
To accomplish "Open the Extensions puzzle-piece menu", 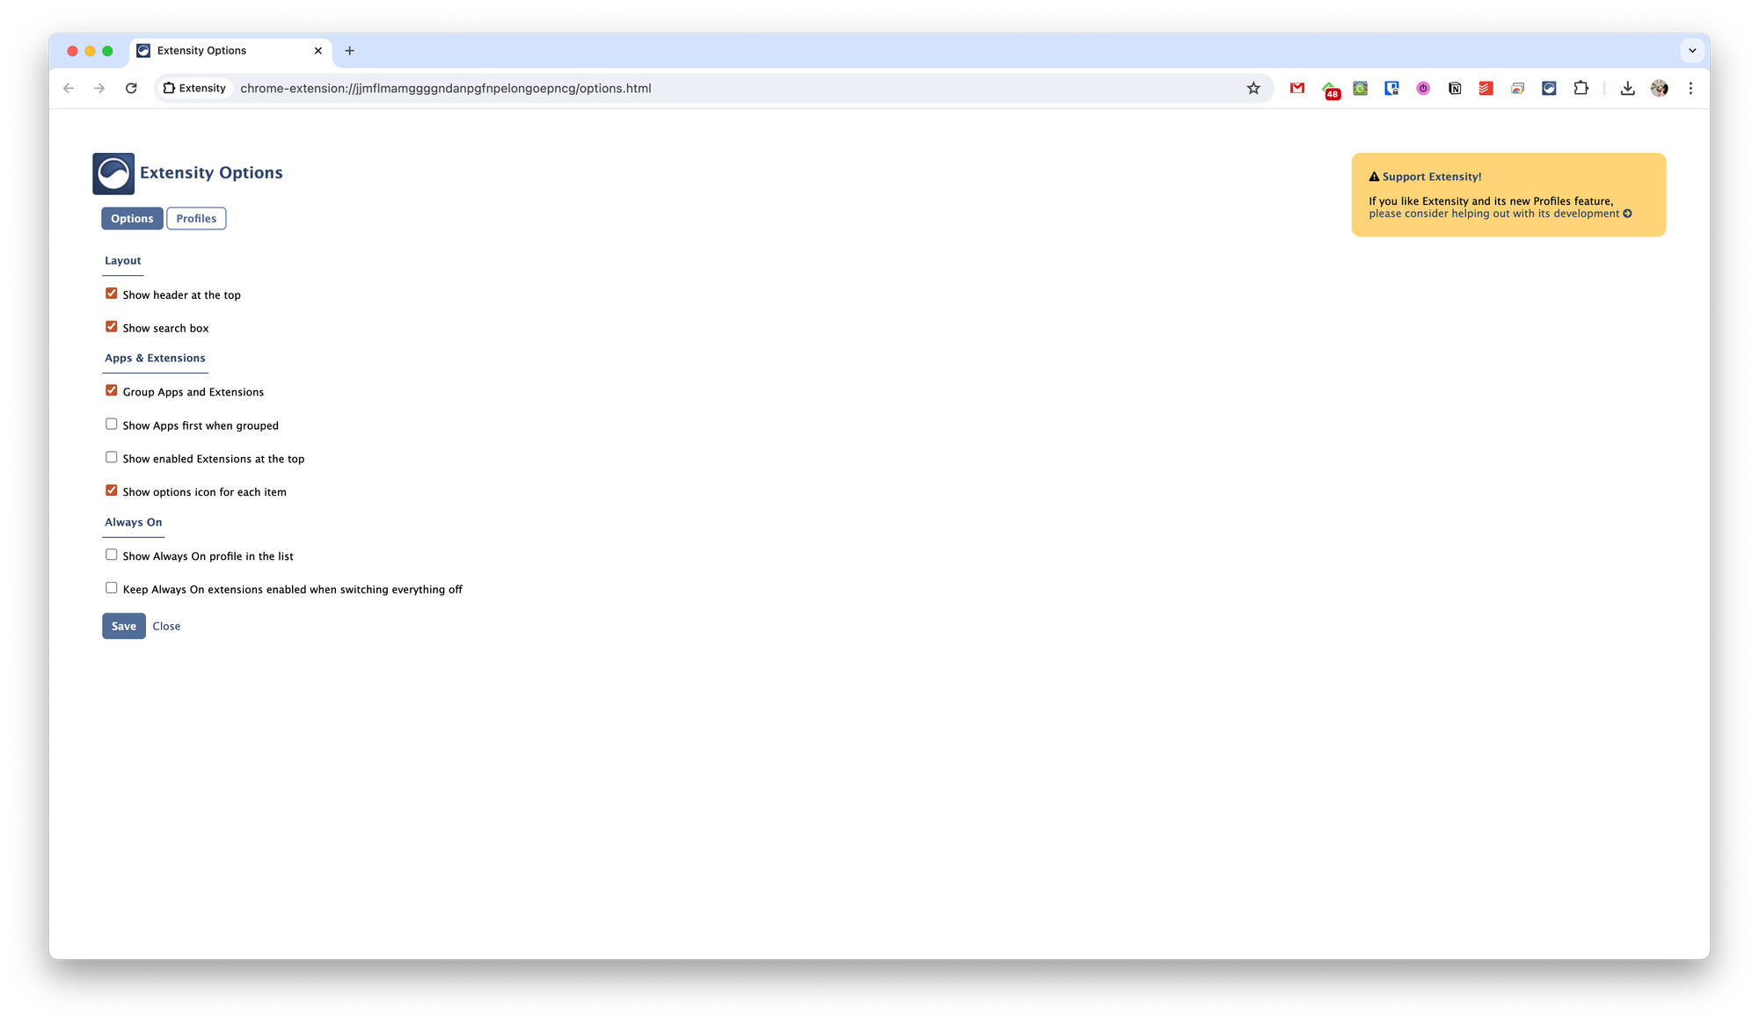I will coord(1580,88).
